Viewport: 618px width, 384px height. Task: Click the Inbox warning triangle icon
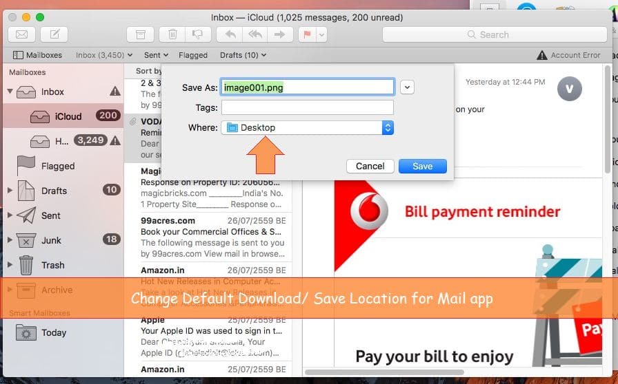(x=114, y=92)
